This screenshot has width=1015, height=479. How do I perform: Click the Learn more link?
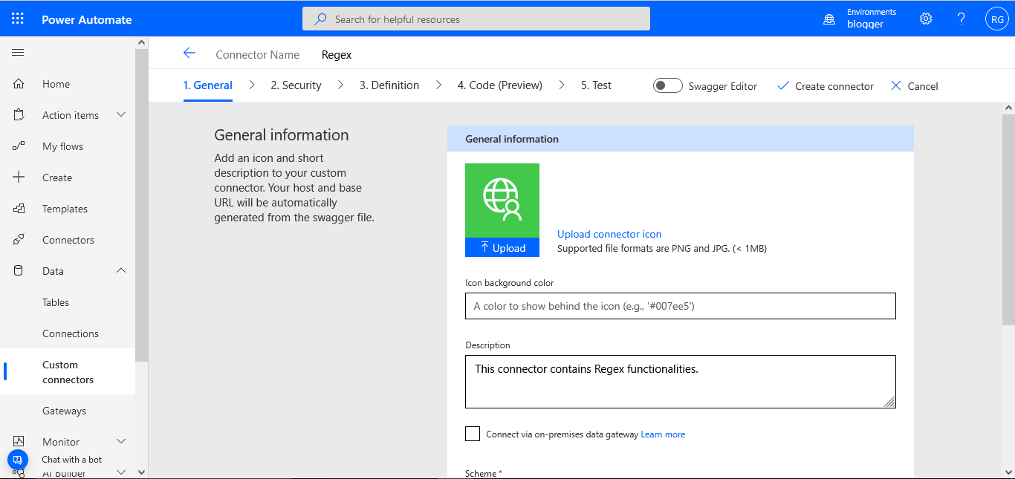coord(663,434)
